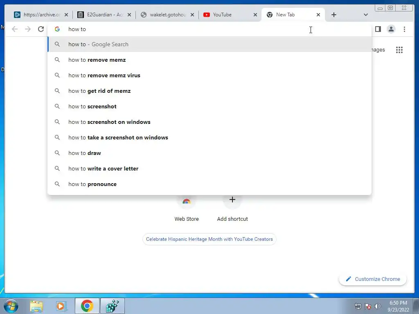Select 'how to - Google Search' suggestion
Screen dimensions: 419x314
209,44
